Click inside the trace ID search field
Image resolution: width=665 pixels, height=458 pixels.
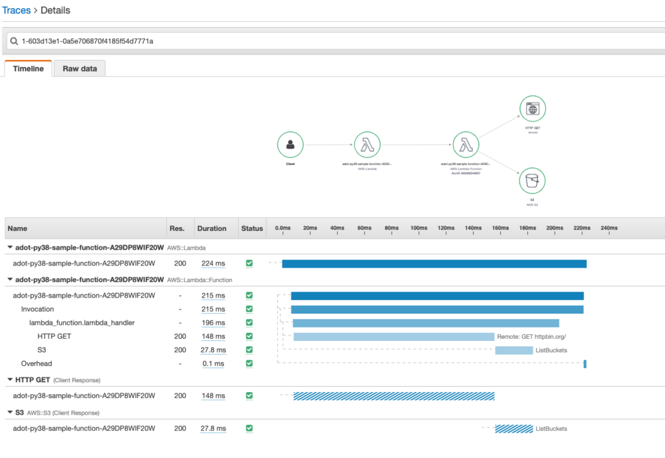point(133,41)
